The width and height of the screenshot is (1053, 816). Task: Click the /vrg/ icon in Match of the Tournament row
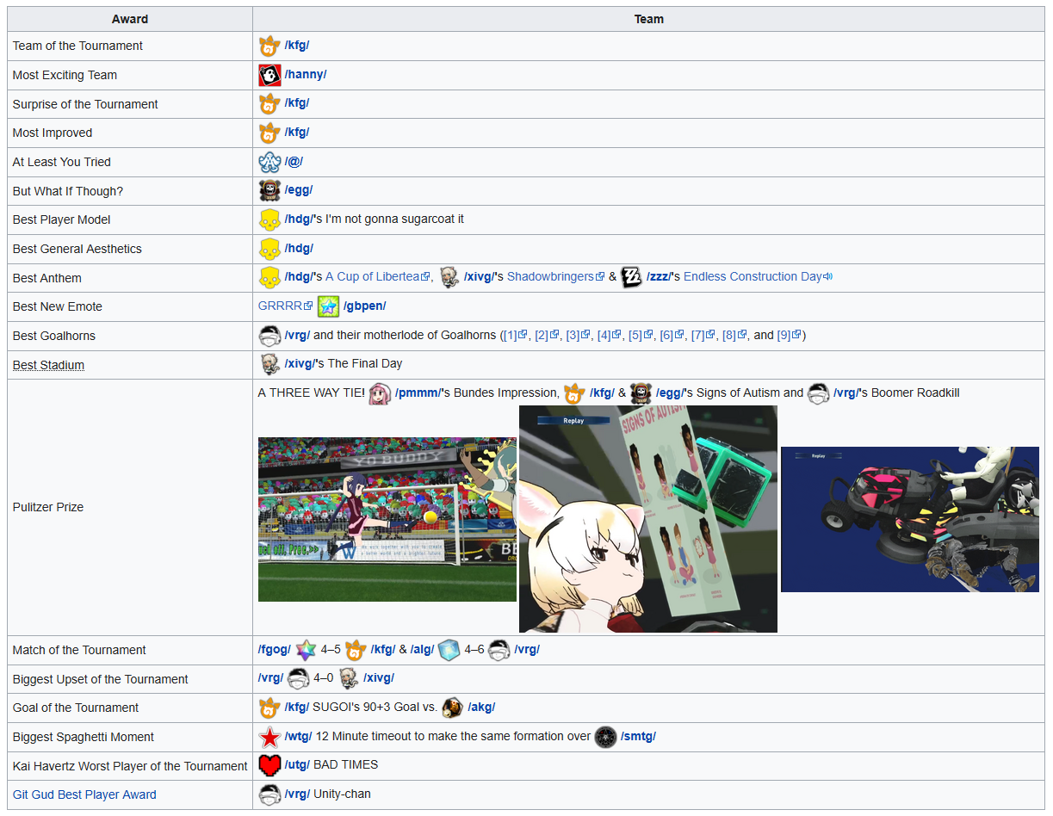[499, 650]
